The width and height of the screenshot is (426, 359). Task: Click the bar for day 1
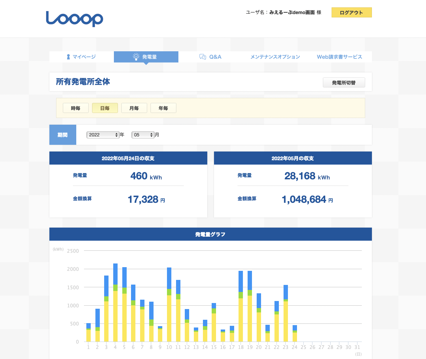point(88,333)
